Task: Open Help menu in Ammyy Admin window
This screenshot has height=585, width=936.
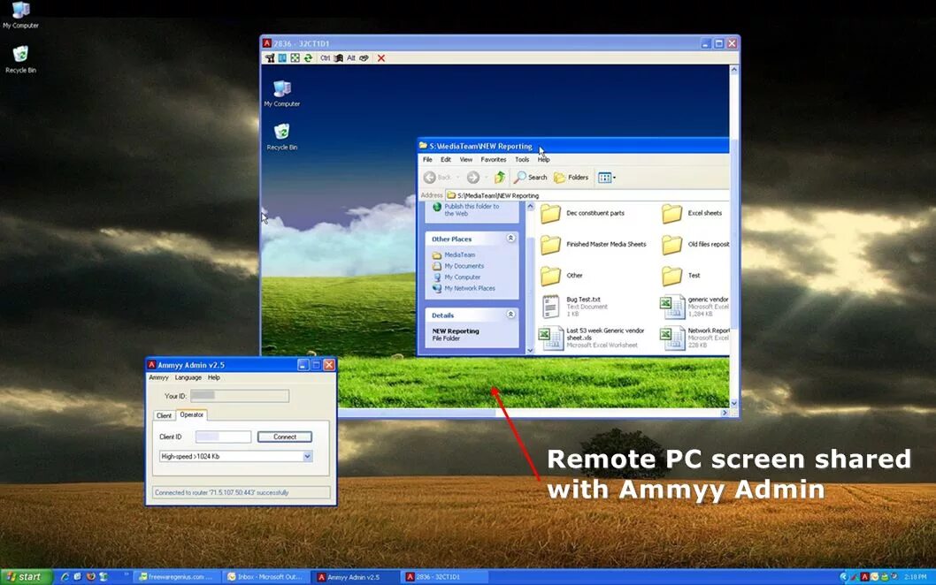Action: click(214, 377)
